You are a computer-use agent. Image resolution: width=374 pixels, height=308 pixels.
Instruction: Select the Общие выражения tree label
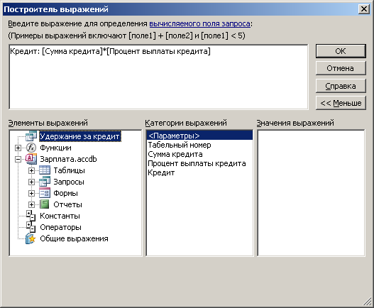coord(74,238)
